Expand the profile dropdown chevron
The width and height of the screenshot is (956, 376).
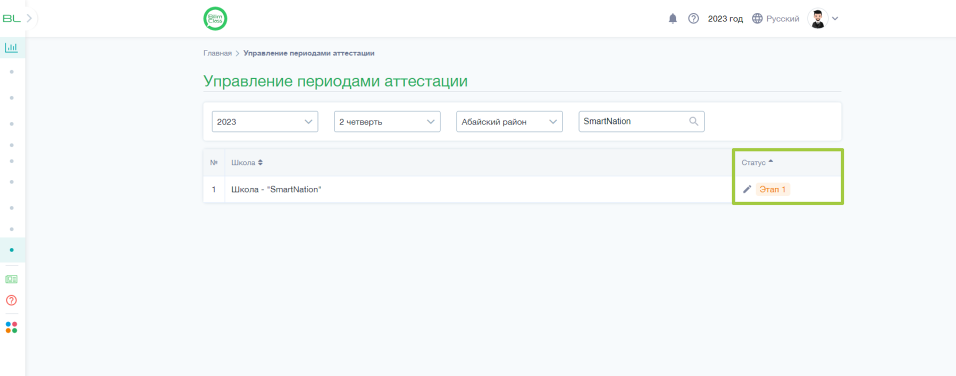(835, 19)
